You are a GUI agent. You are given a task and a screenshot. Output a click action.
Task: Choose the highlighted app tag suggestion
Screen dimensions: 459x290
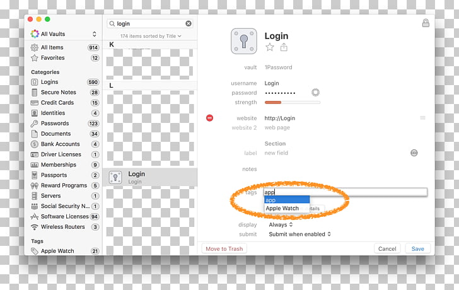pyautogui.click(x=286, y=200)
